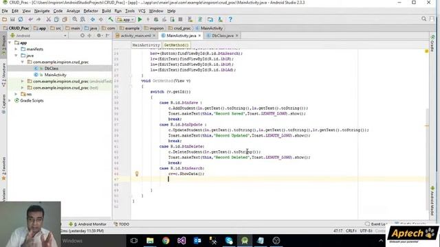Screen dimensions: 440x247
Task: Open the Refactor menu
Action: [91, 11]
